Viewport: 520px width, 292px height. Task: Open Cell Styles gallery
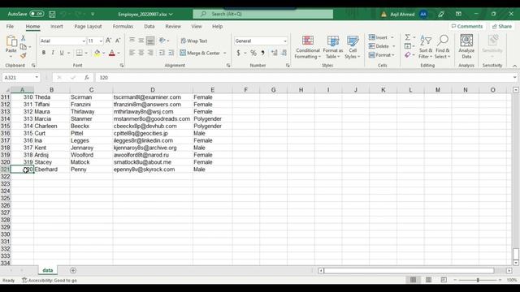click(353, 47)
